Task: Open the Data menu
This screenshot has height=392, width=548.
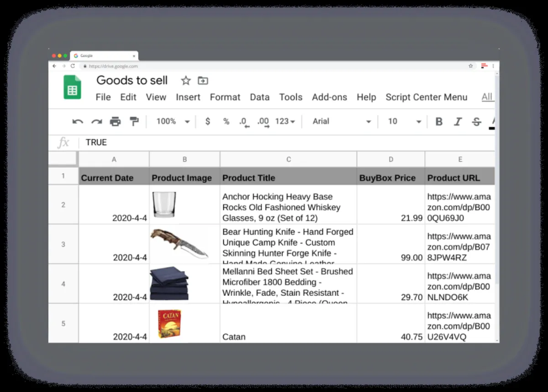Action: [x=260, y=97]
